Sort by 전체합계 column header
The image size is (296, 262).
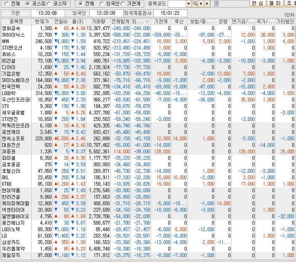[x=120, y=21]
